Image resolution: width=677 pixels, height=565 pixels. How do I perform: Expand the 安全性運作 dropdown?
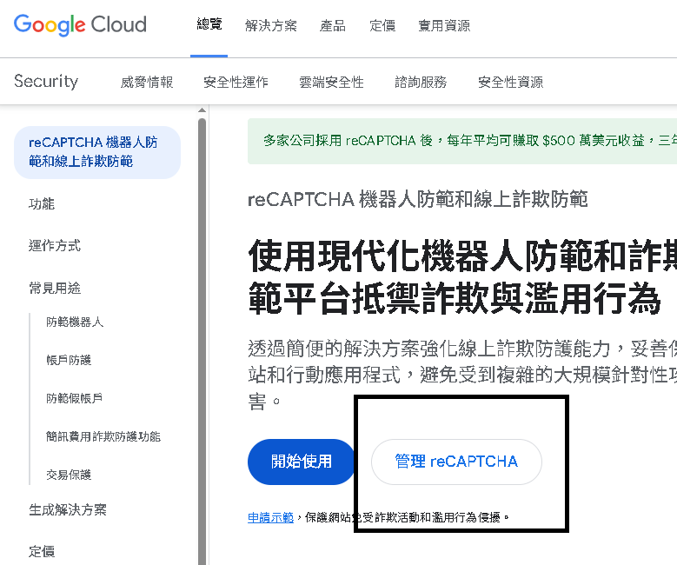(x=236, y=83)
